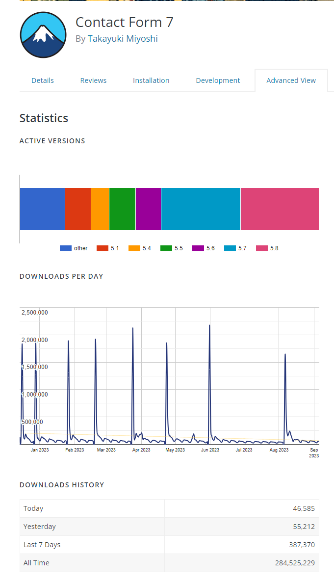
Task: Click the Contact Form 7 mountain logo
Action: [x=43, y=35]
